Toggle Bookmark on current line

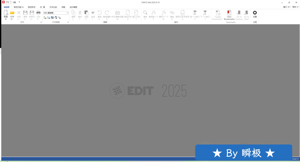(x=218, y=13)
